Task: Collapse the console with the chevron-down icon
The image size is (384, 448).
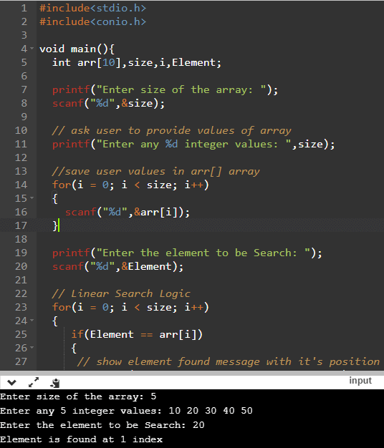Action: [x=11, y=382]
